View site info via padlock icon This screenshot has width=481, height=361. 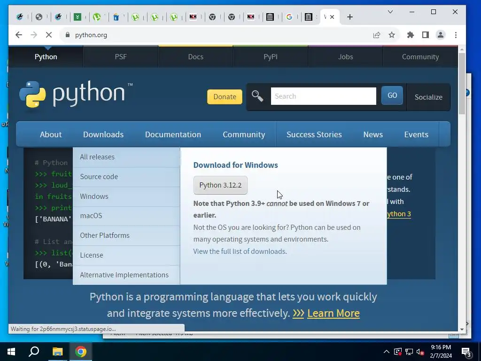point(68,35)
